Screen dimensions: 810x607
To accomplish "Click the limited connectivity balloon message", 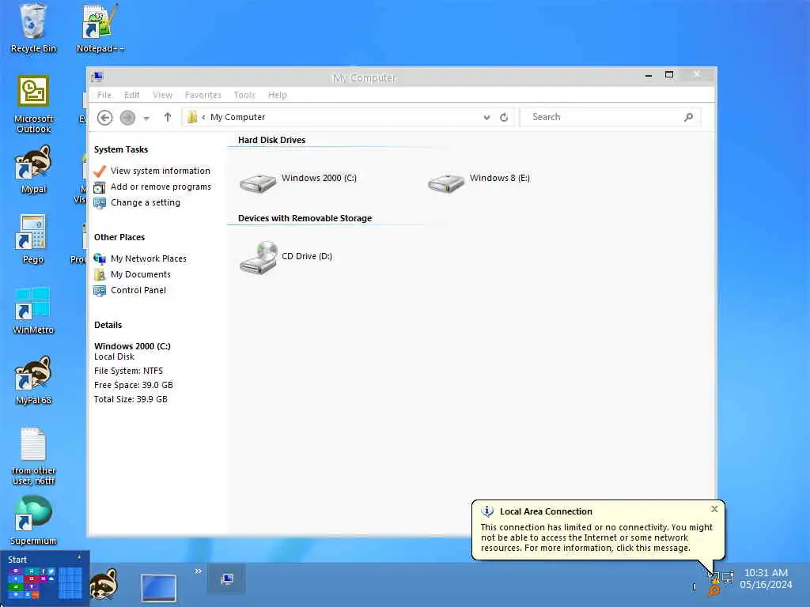I will [596, 537].
